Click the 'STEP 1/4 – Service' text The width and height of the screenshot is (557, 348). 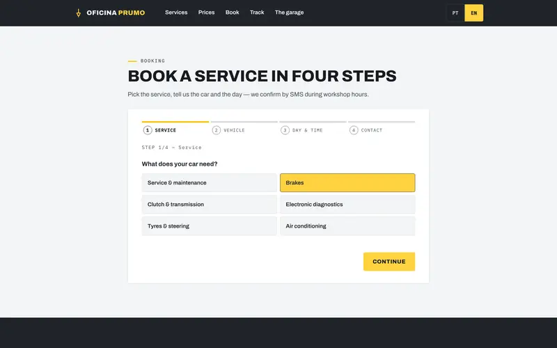[x=171, y=148]
